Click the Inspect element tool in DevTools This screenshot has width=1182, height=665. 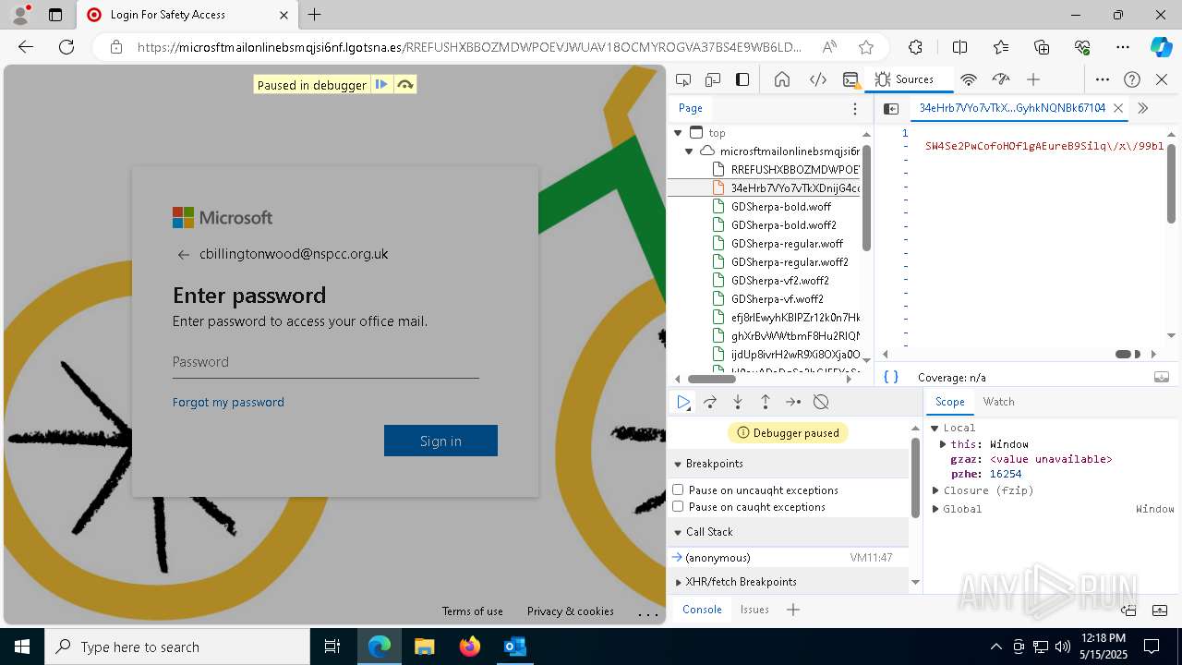683,79
